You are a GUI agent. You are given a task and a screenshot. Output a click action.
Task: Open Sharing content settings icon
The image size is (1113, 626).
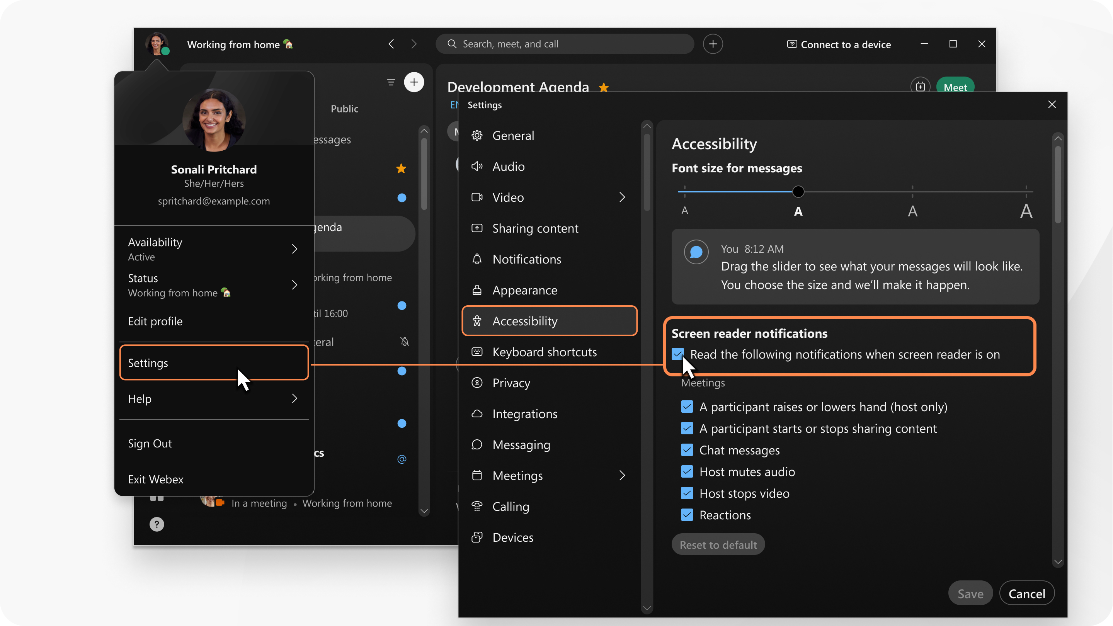coord(477,228)
